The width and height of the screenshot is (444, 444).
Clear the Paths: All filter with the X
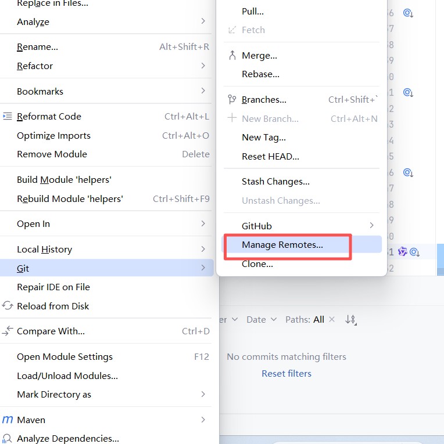(x=332, y=319)
